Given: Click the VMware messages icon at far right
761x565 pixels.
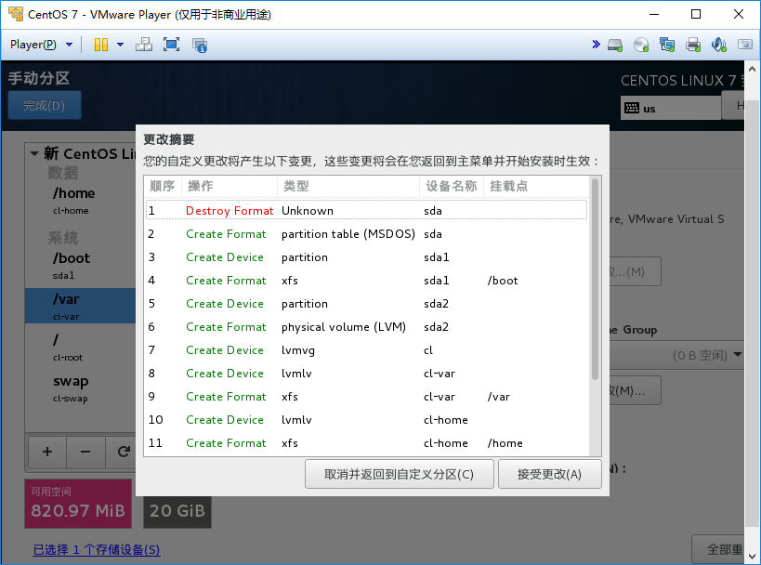Looking at the screenshot, I should point(745,45).
